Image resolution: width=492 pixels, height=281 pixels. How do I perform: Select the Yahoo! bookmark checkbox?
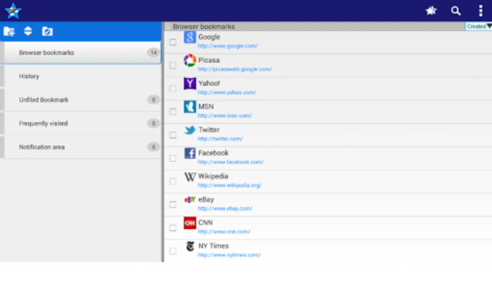pyautogui.click(x=173, y=88)
